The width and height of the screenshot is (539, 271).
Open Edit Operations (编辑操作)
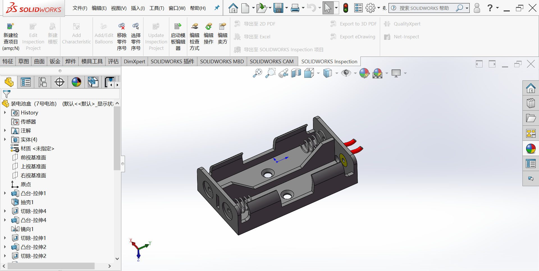pyautogui.click(x=209, y=27)
